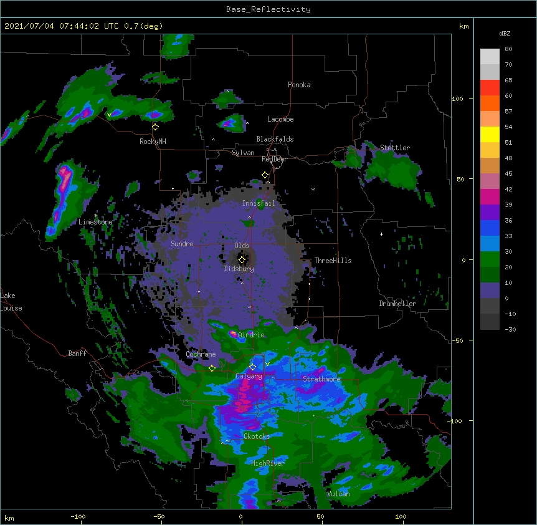
Task: Click the RedDeer city label
Action: (x=274, y=159)
